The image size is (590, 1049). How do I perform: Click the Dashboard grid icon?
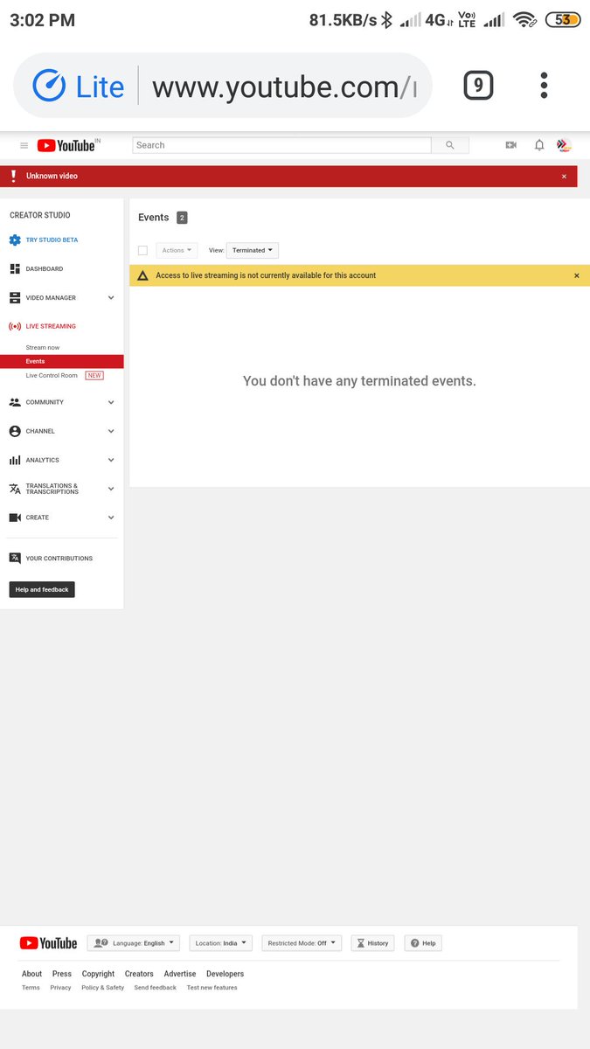click(x=15, y=268)
